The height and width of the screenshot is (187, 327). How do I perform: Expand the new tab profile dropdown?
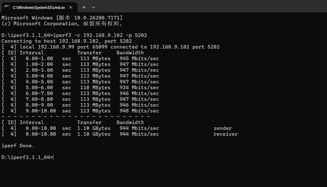point(94,7)
